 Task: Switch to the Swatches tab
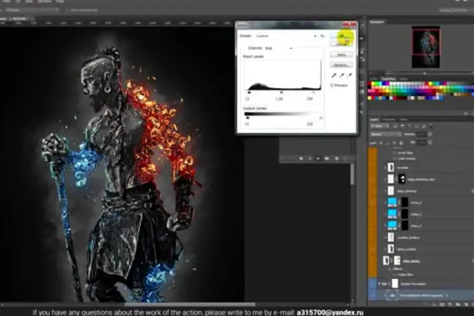point(389,78)
